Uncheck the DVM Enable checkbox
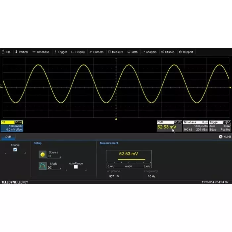 (15, 149)
